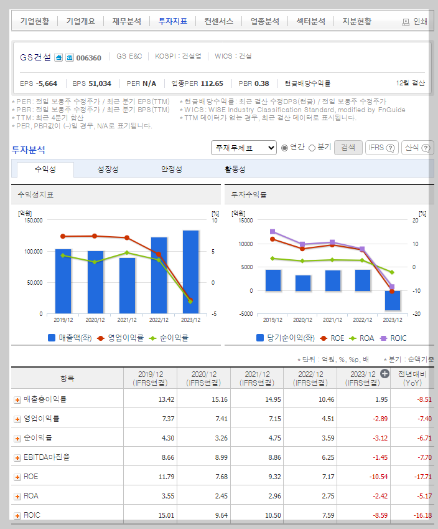Click the printer icon next to 인쇄
Image resolution: width=438 pixels, height=529 pixels.
[406, 22]
